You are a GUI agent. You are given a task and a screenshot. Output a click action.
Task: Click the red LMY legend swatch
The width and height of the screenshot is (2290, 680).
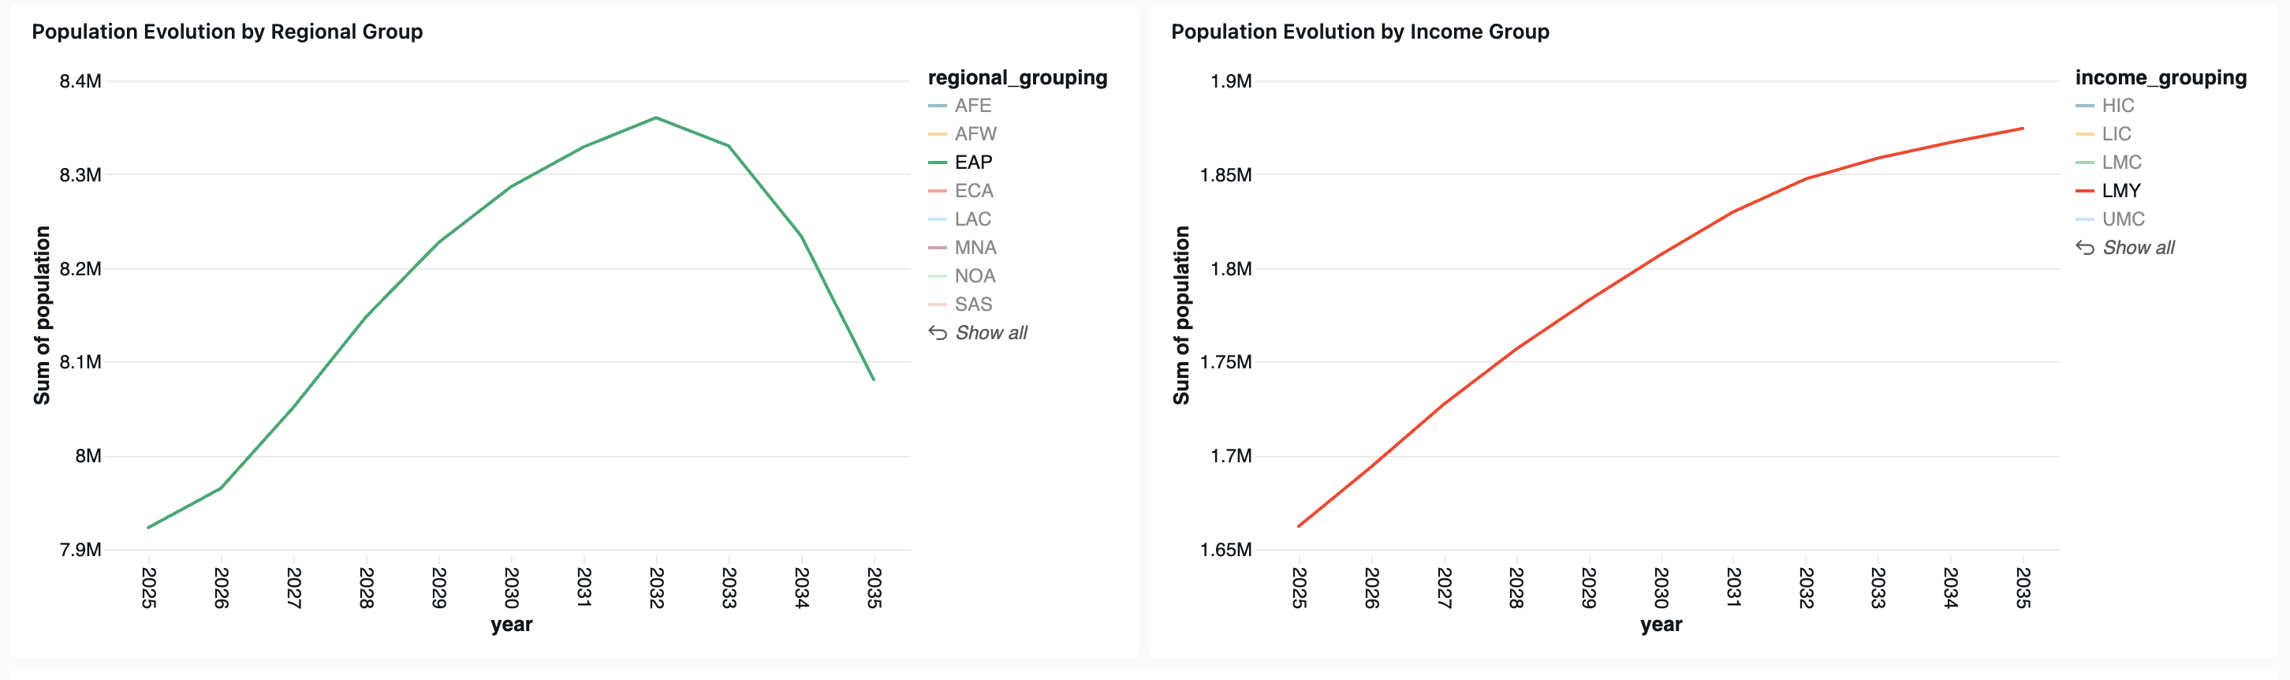pyautogui.click(x=2085, y=191)
